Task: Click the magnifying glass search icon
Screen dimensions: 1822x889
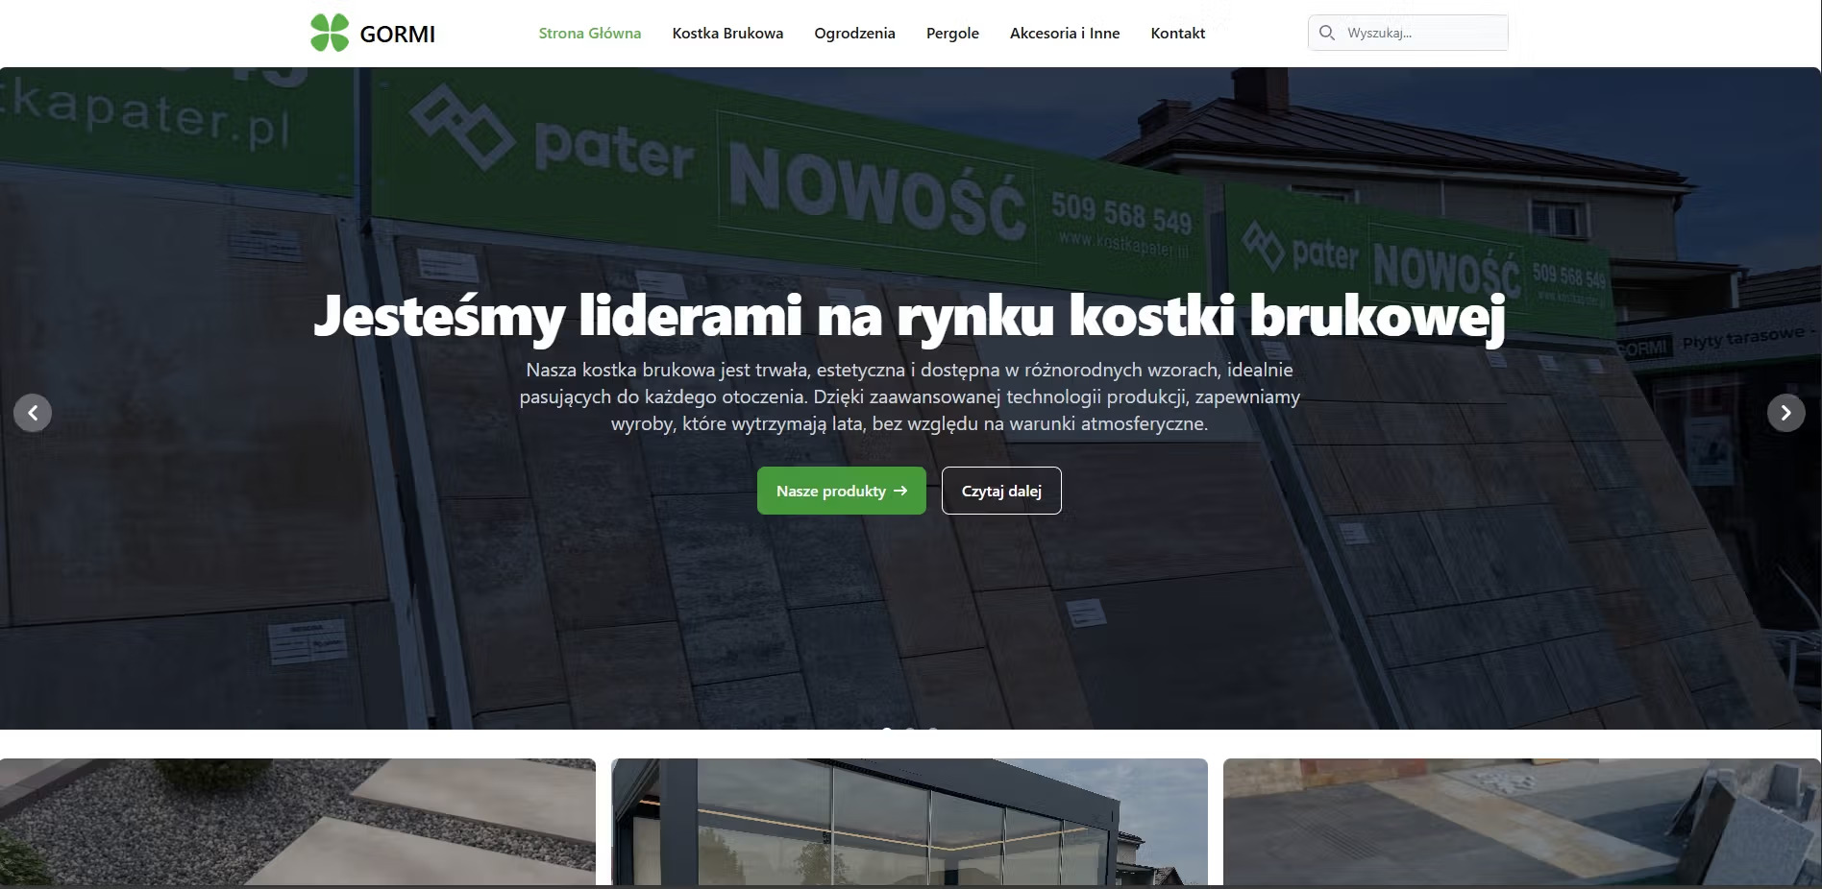Action: click(1327, 33)
